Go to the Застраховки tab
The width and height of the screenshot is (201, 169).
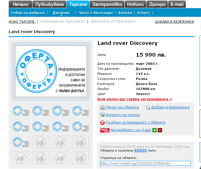coord(107,4)
